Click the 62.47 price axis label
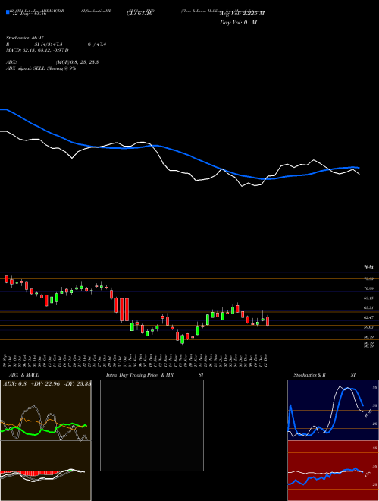This screenshot has width=379, height=501. (369, 317)
